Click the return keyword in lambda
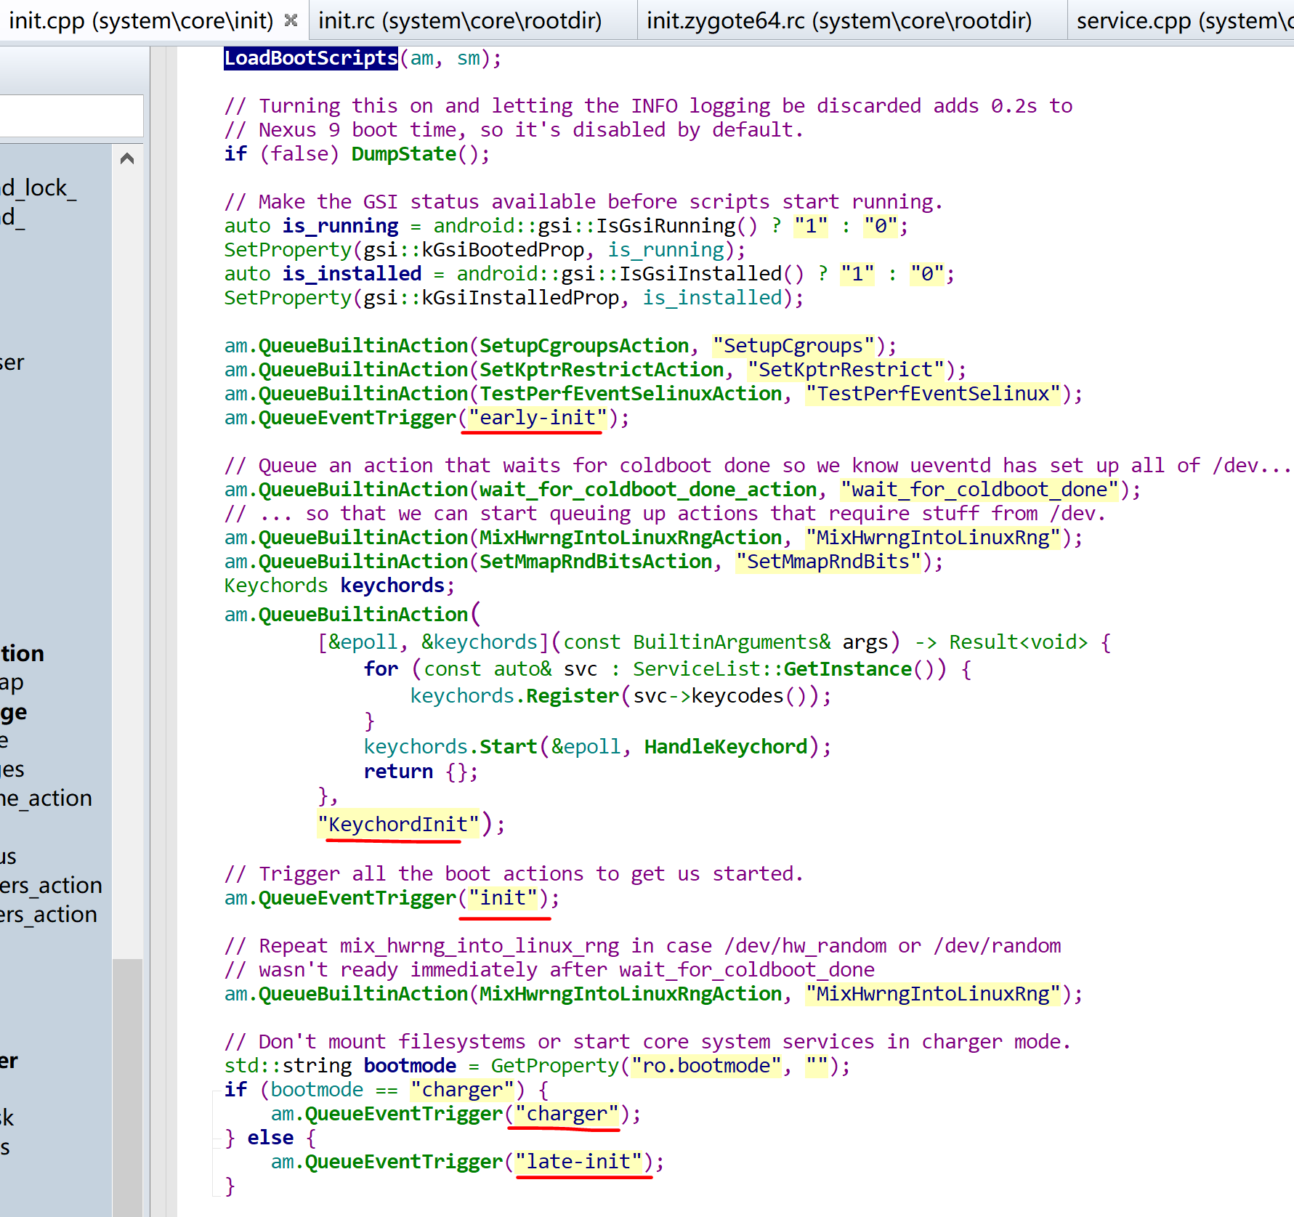1294x1217 pixels. [398, 772]
